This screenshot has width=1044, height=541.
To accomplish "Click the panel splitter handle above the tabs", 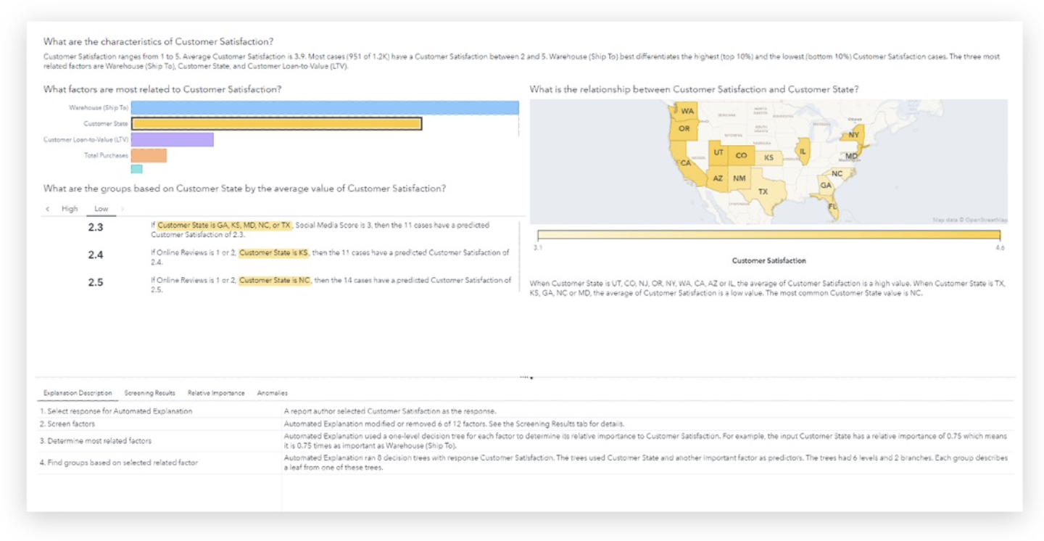I will (x=527, y=377).
